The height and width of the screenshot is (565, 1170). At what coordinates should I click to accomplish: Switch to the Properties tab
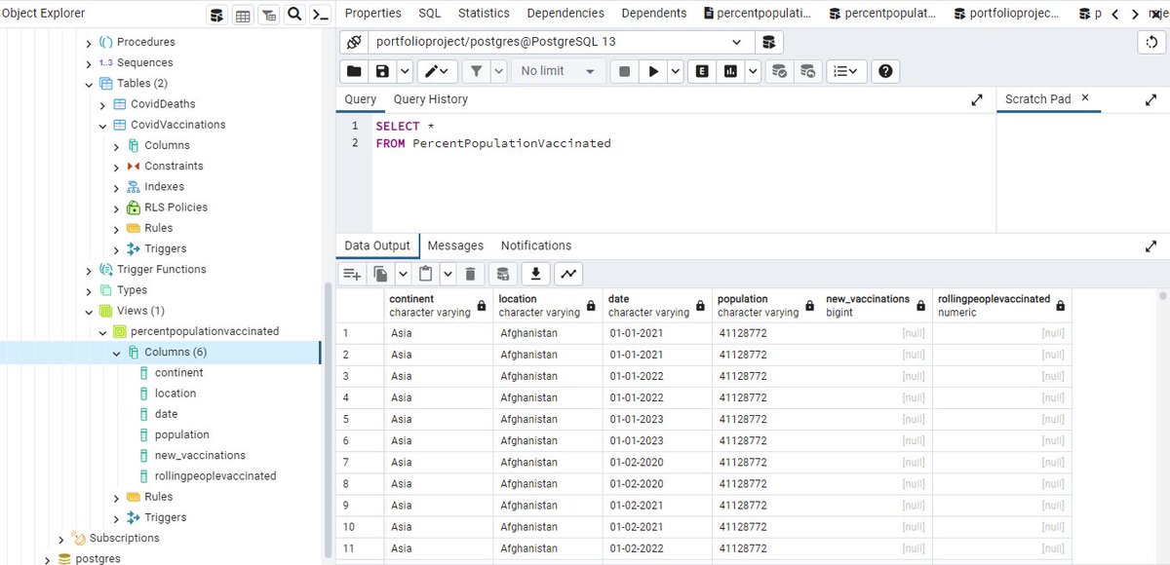click(372, 13)
